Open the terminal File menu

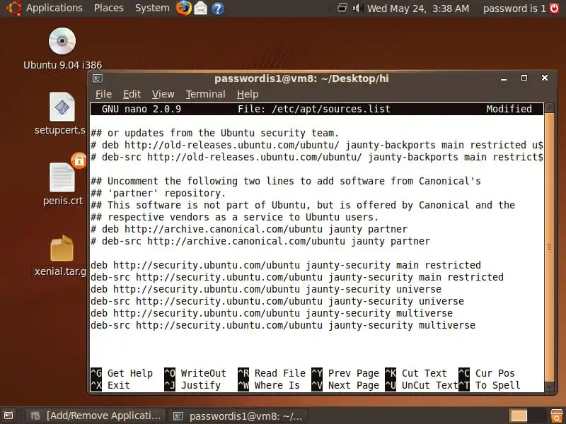pos(103,94)
